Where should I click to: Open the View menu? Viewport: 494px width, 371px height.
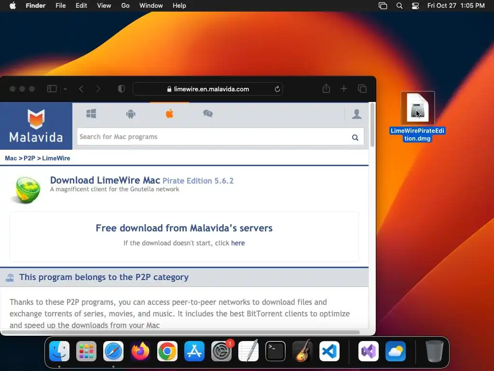click(104, 6)
